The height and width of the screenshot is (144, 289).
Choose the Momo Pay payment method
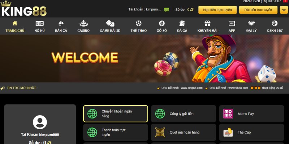pyautogui.click(x=251, y=114)
